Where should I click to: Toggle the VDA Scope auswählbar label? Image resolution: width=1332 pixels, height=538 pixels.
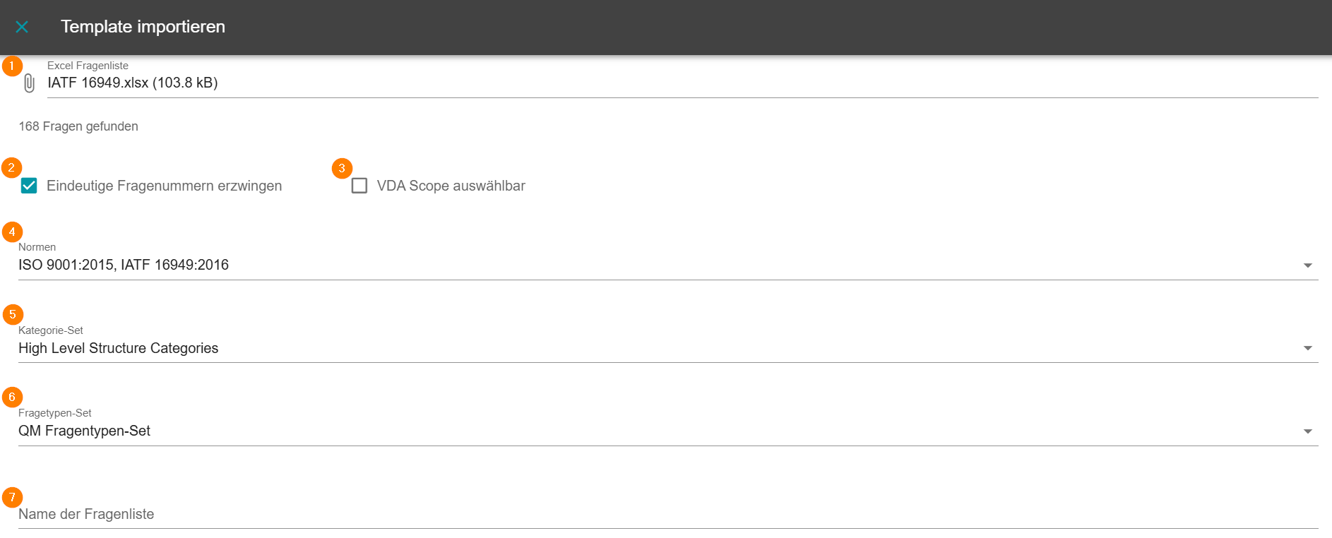click(451, 186)
